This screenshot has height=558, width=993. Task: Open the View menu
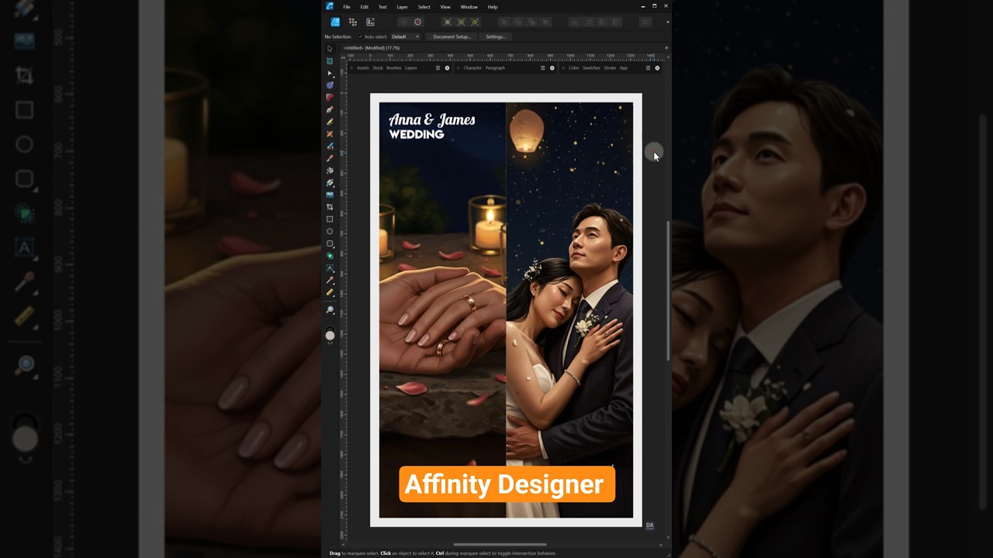[445, 7]
